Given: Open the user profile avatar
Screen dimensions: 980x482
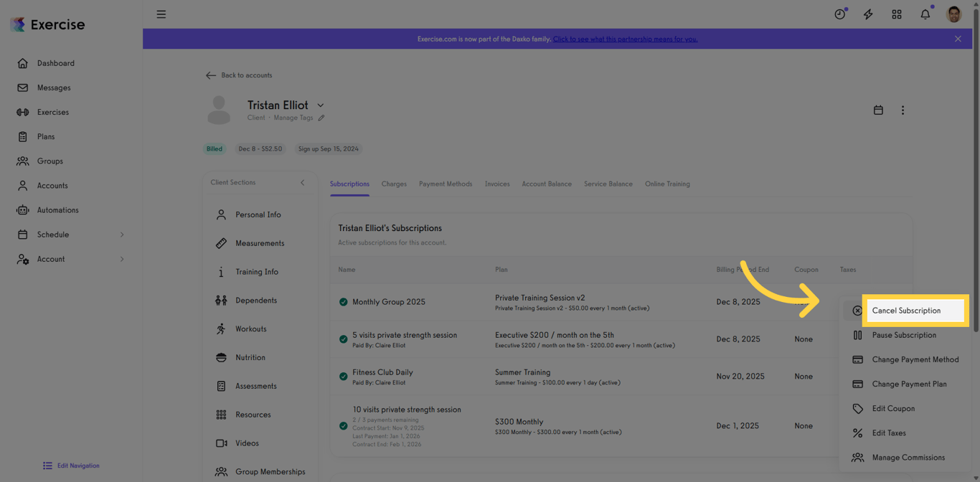Looking at the screenshot, I should [954, 14].
